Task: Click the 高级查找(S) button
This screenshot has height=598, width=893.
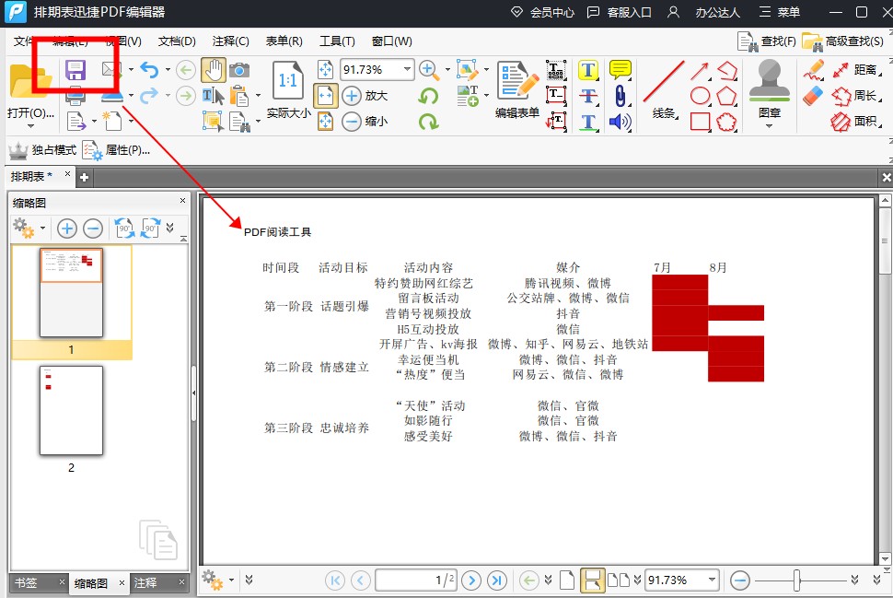Action: 844,41
